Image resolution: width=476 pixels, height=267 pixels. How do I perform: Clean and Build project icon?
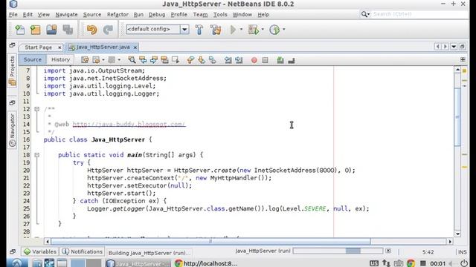click(216, 30)
